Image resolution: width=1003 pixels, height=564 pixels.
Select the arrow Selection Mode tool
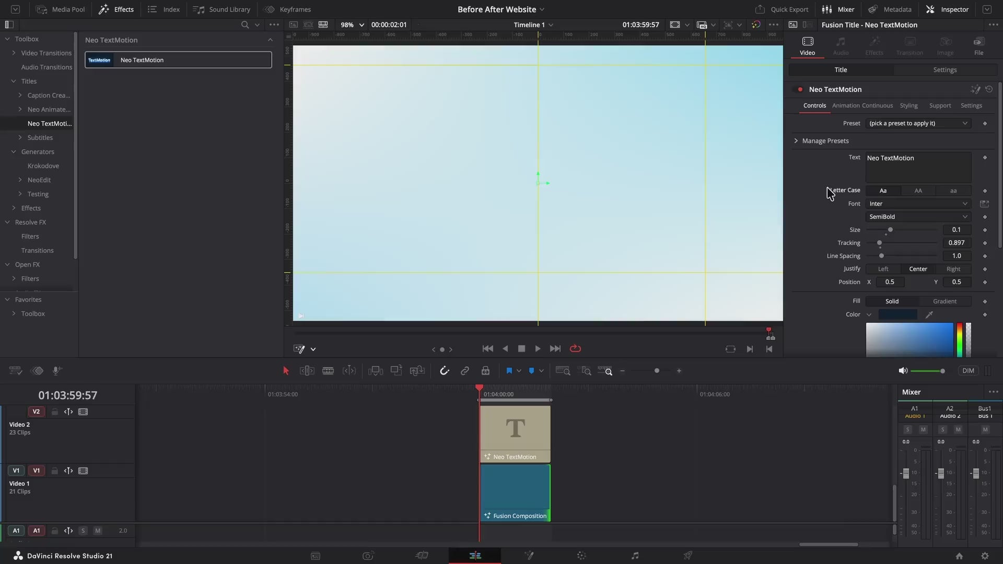pyautogui.click(x=286, y=371)
